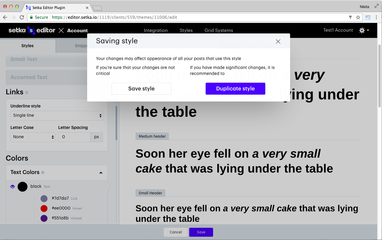Reload the page in Chrome

click(x=22, y=17)
